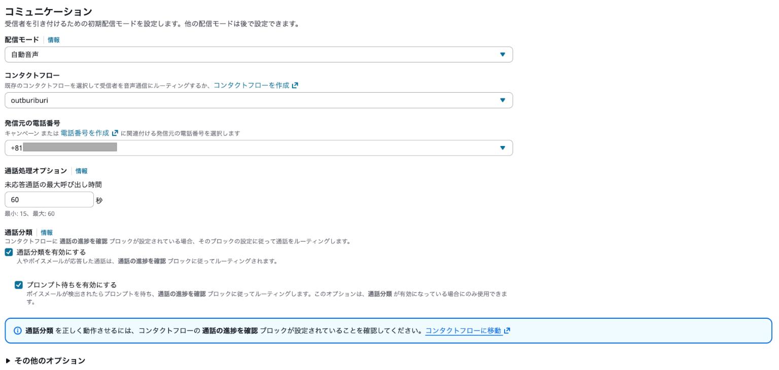Expand the その他のオプション section

45,361
